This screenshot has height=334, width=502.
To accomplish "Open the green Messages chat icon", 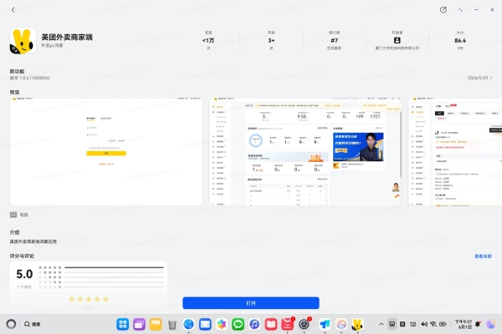I will click(238, 325).
